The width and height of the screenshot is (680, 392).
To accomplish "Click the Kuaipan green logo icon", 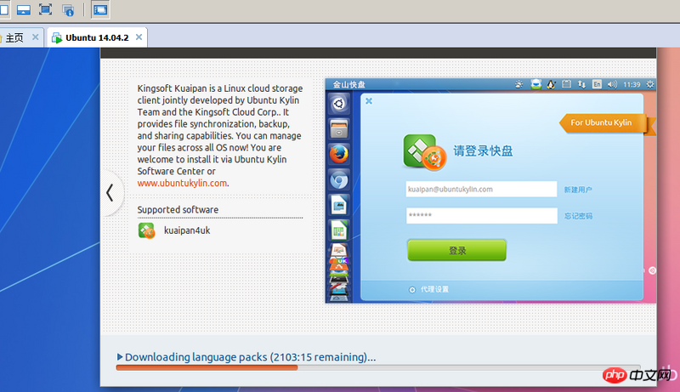I will pos(424,152).
